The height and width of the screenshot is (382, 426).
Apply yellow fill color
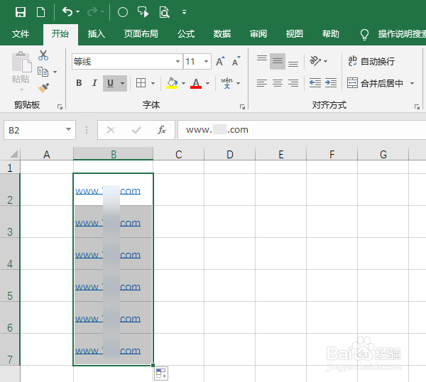172,83
